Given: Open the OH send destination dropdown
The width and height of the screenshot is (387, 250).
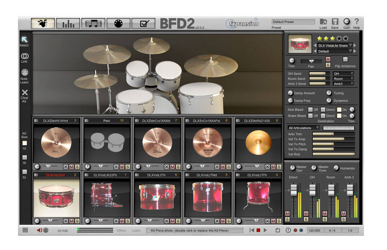Looking at the screenshot, I should [343, 73].
